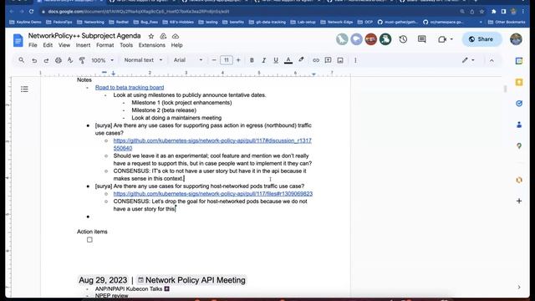
Task: Open Google Keep side panel
Action: (519, 82)
